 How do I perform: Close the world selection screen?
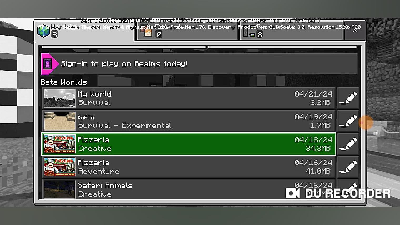coord(355,31)
